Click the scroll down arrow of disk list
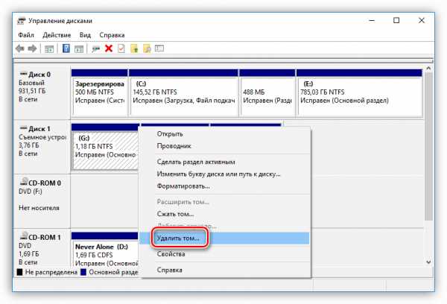447x304 pixels. click(428, 262)
